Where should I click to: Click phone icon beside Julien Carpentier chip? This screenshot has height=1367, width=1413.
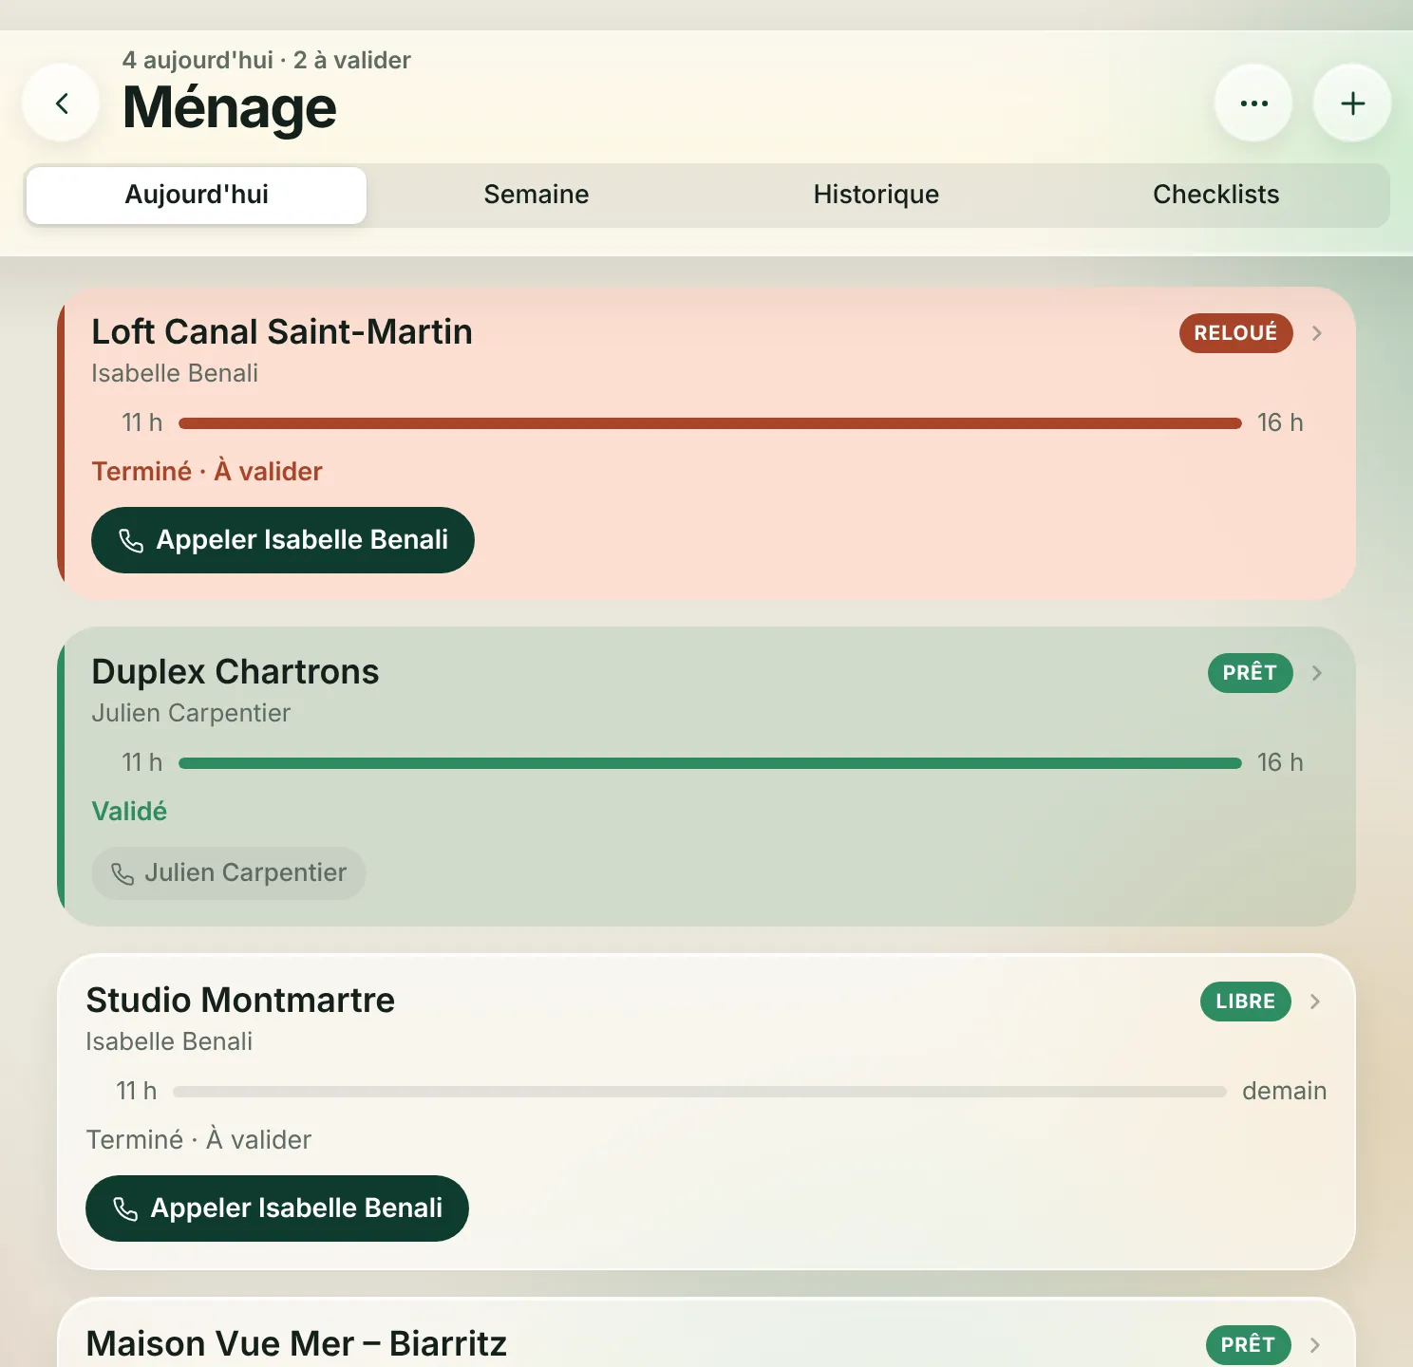pyautogui.click(x=122, y=873)
